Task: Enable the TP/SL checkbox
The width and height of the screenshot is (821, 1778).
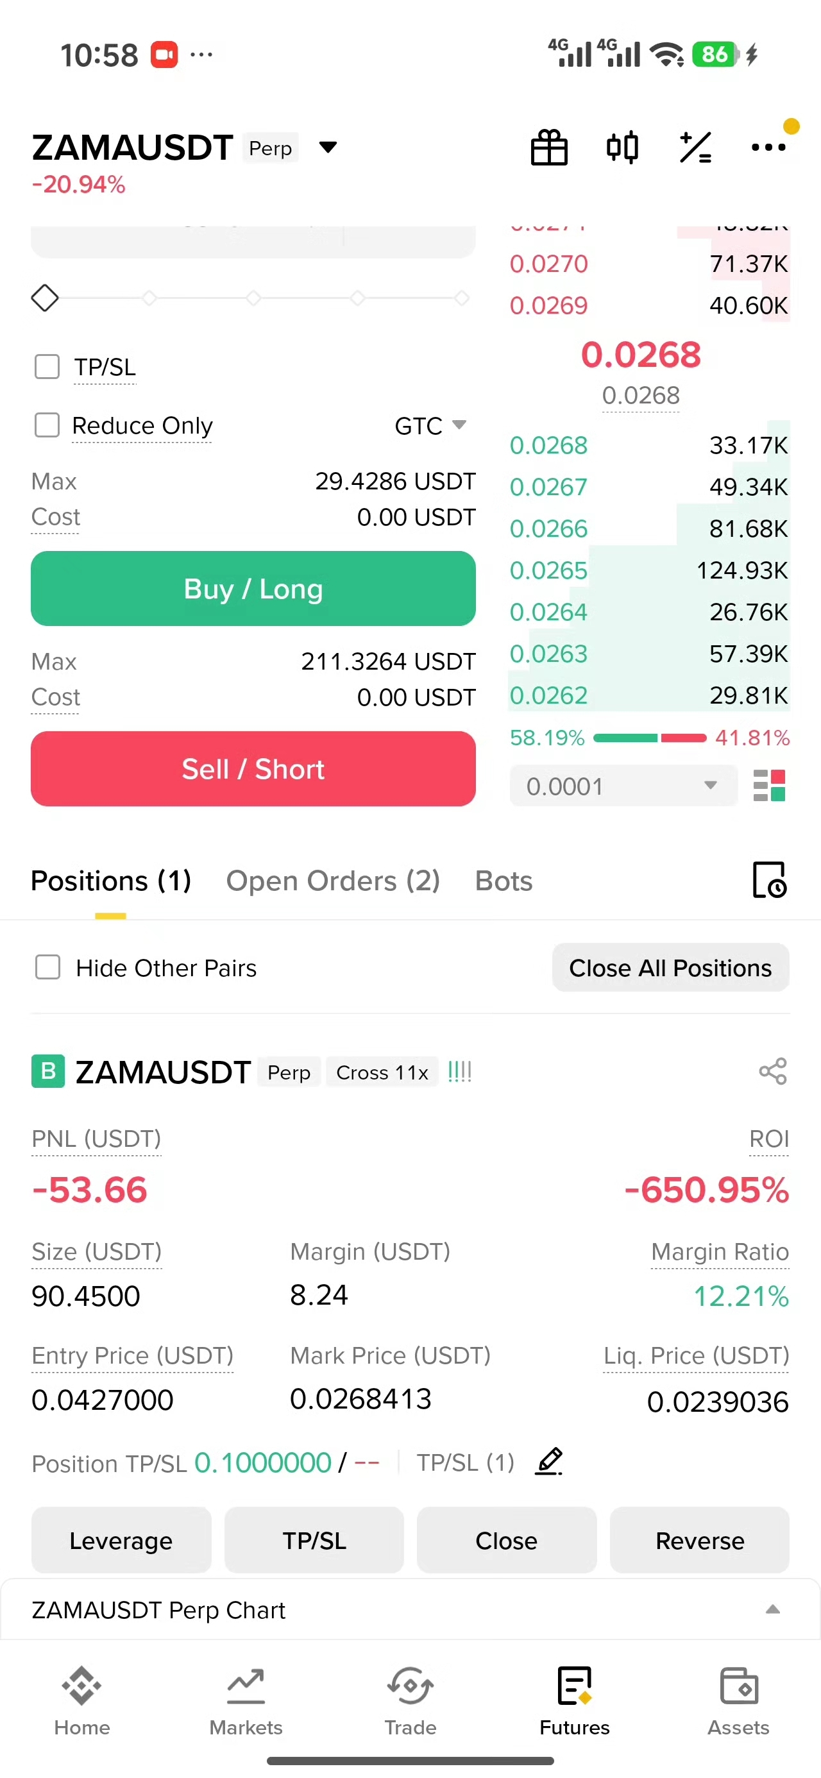Action: pos(47,366)
